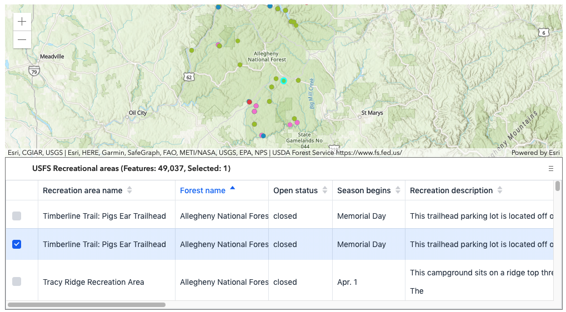566x312 pixels.
Task: Click the US Route 62 shield icon
Action: [189, 77]
